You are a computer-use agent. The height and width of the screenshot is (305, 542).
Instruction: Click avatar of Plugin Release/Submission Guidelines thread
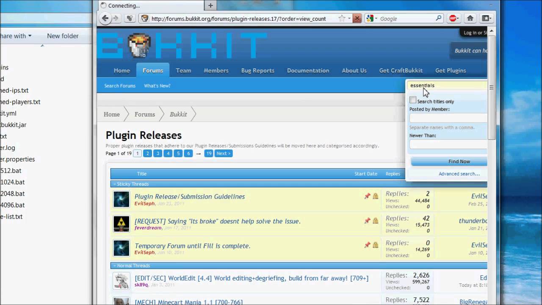pos(121,200)
